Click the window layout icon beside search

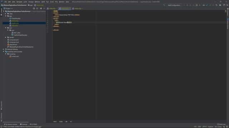[x=224, y=5]
